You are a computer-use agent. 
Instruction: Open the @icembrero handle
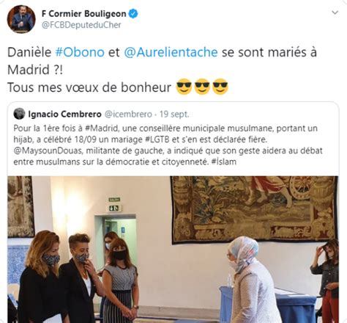click(x=128, y=115)
